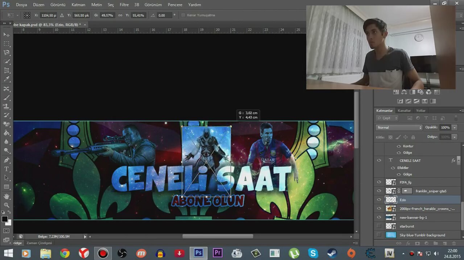The height and width of the screenshot is (260, 464).
Task: Click the delete layer trash icon
Action: [x=454, y=243]
